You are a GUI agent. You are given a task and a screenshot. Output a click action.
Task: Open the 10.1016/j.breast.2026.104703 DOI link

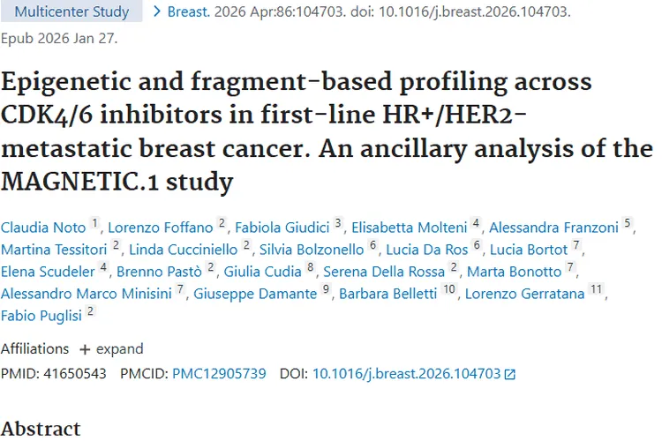pos(406,373)
